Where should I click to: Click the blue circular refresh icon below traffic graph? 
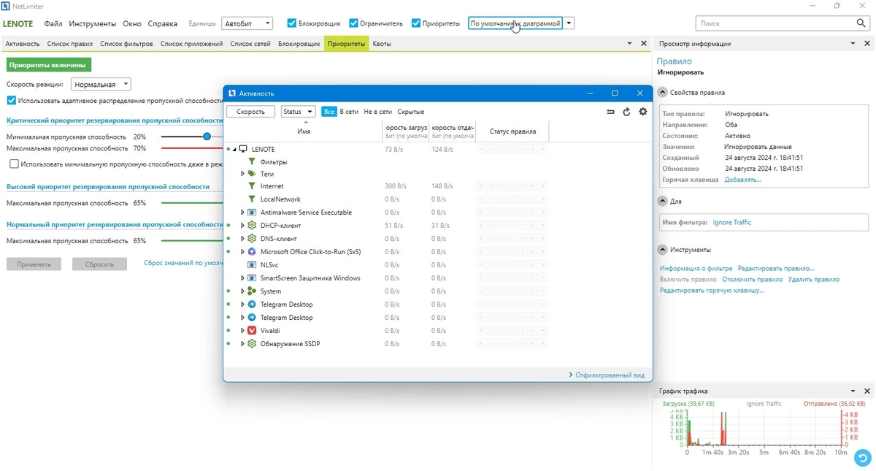(862, 457)
